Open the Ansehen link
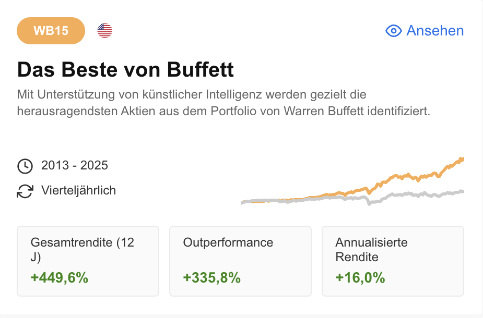Image resolution: width=483 pixels, height=318 pixels. tap(434, 31)
